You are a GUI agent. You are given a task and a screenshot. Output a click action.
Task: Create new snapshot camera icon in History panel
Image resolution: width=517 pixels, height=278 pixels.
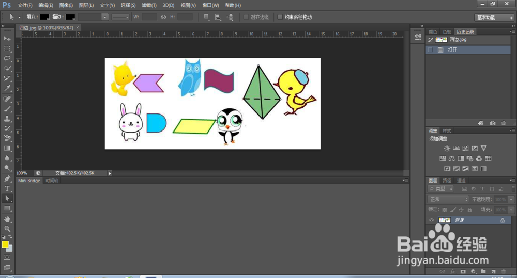[x=493, y=123]
